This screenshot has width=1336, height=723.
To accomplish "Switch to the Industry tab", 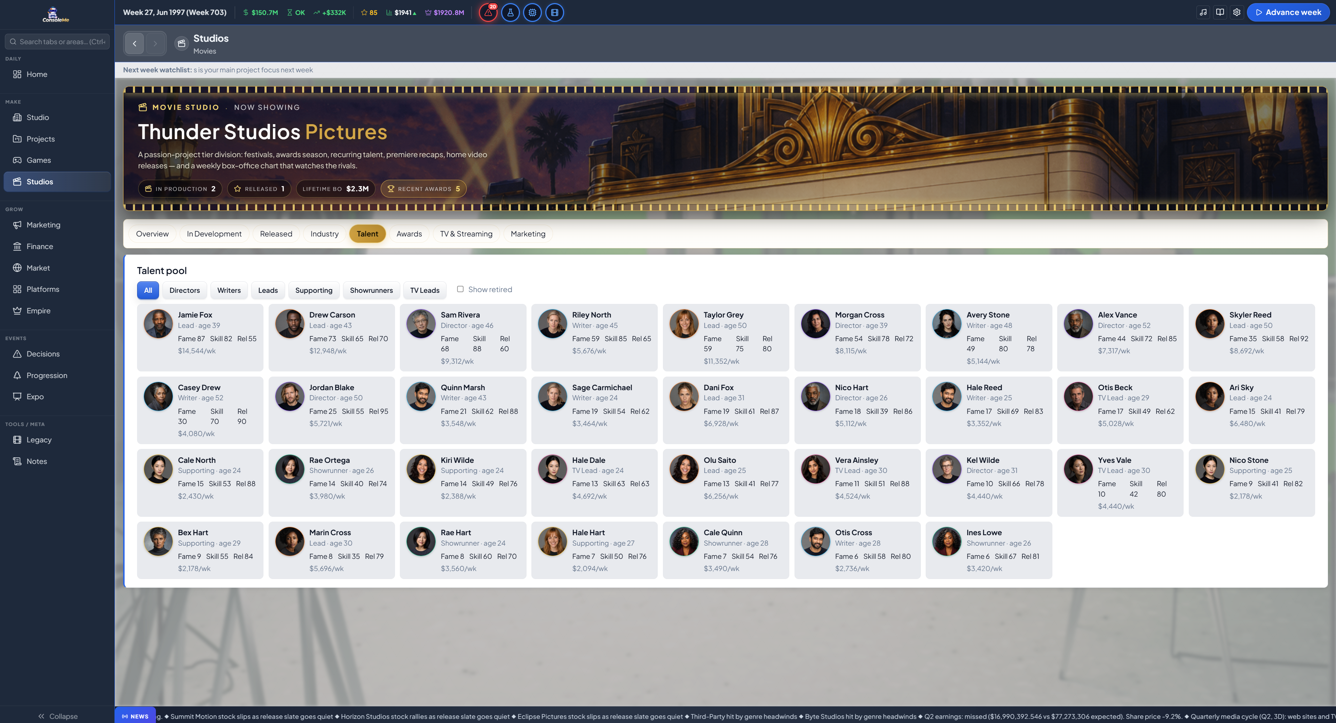I will pyautogui.click(x=324, y=234).
